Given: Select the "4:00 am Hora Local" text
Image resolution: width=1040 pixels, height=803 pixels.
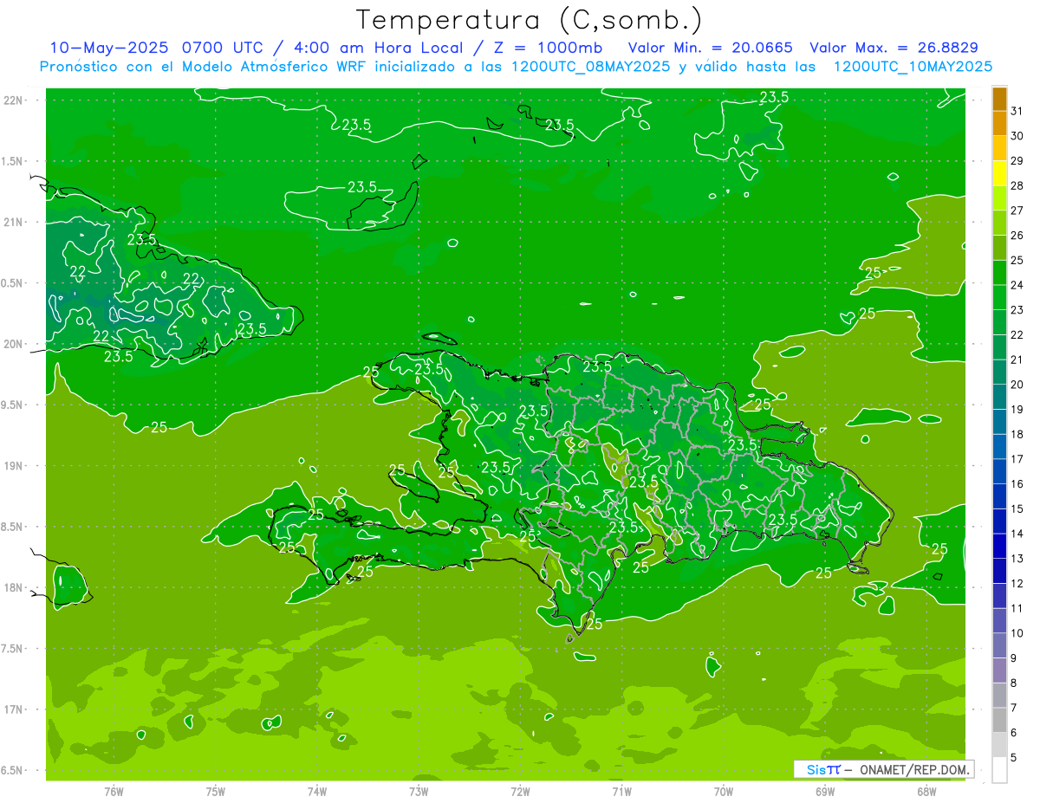Looking at the screenshot, I should [377, 48].
